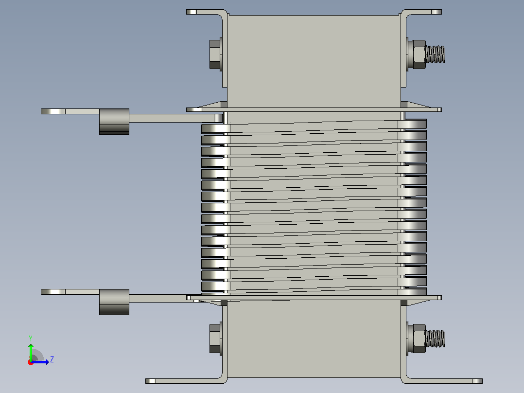Click the lower core block face below the coil
The image size is (524, 393).
314,339
